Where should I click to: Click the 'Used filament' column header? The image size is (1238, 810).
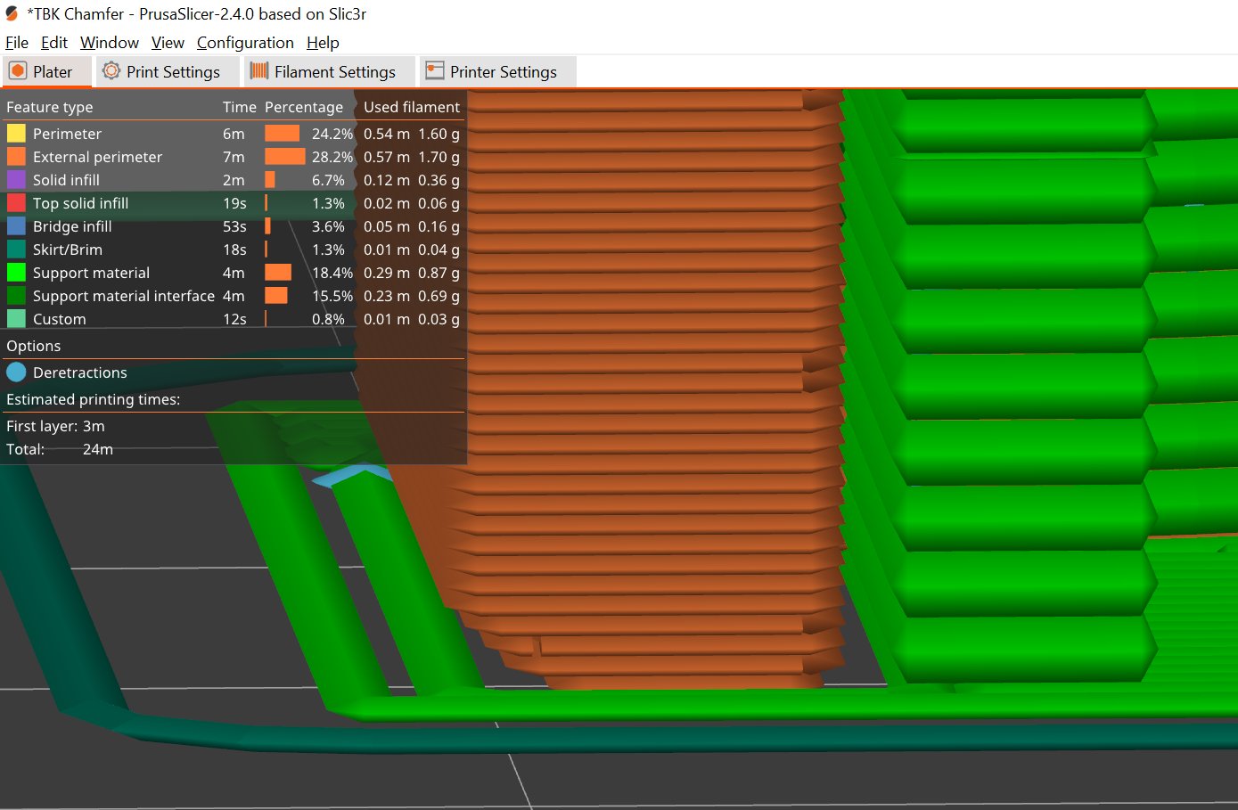coord(412,107)
